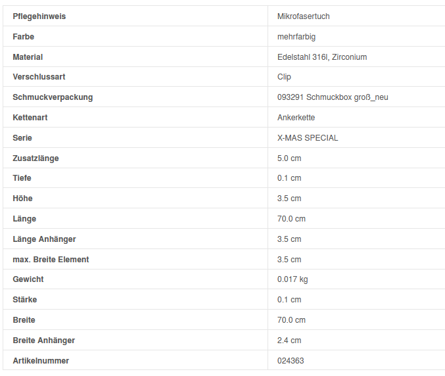Click the X-MAS SPECIAL series value
The height and width of the screenshot is (376, 445).
[x=308, y=138]
